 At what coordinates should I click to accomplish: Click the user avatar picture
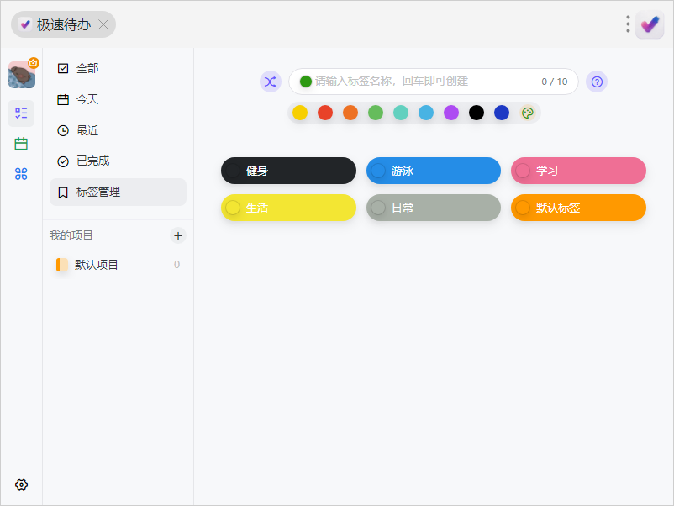pos(22,75)
